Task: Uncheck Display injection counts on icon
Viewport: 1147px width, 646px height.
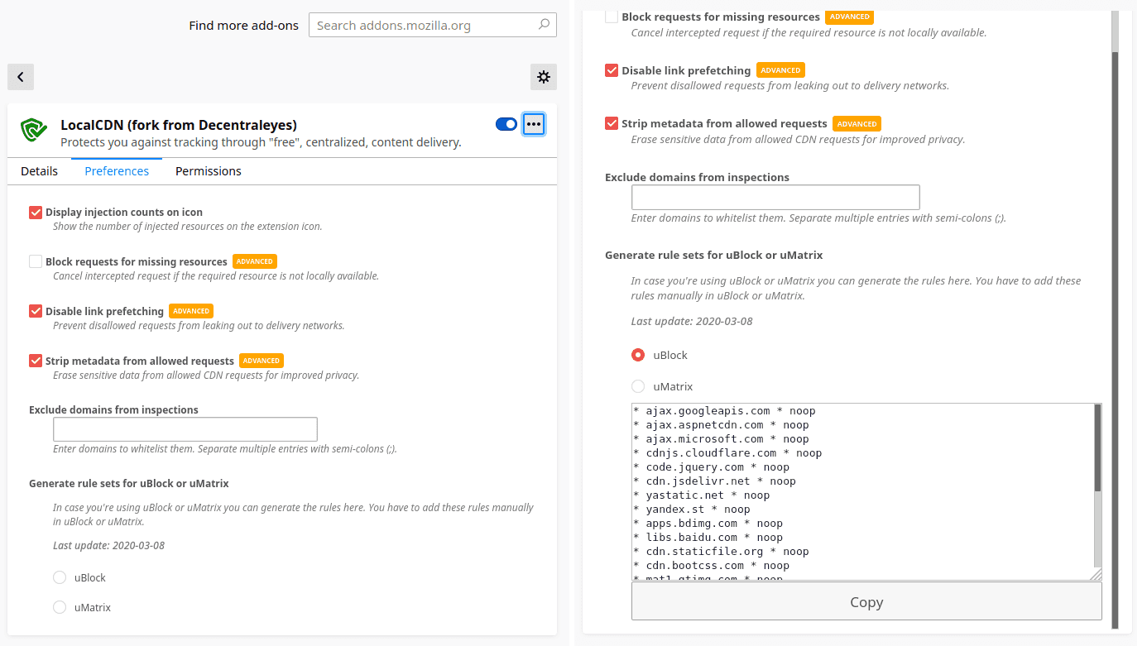Action: coord(36,213)
